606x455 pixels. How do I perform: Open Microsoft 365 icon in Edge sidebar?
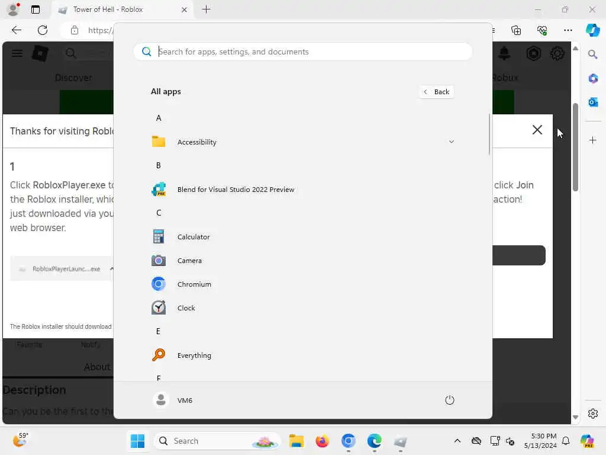pyautogui.click(x=593, y=79)
